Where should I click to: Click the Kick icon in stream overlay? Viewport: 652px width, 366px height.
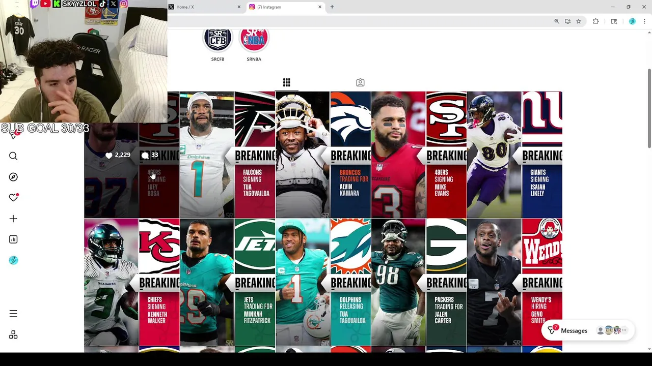(57, 4)
